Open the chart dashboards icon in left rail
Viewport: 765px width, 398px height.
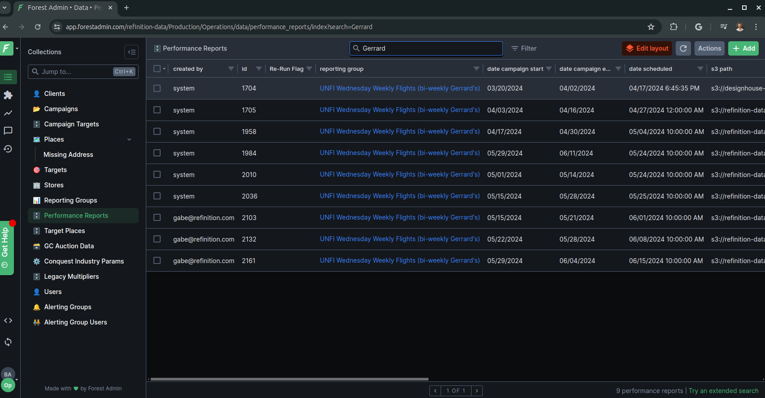(8, 113)
